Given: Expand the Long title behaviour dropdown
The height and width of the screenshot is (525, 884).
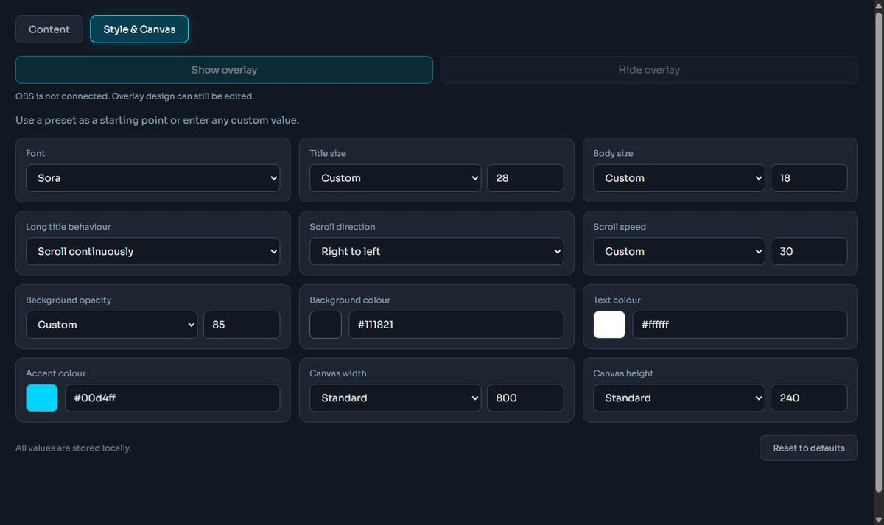Looking at the screenshot, I should pyautogui.click(x=153, y=251).
